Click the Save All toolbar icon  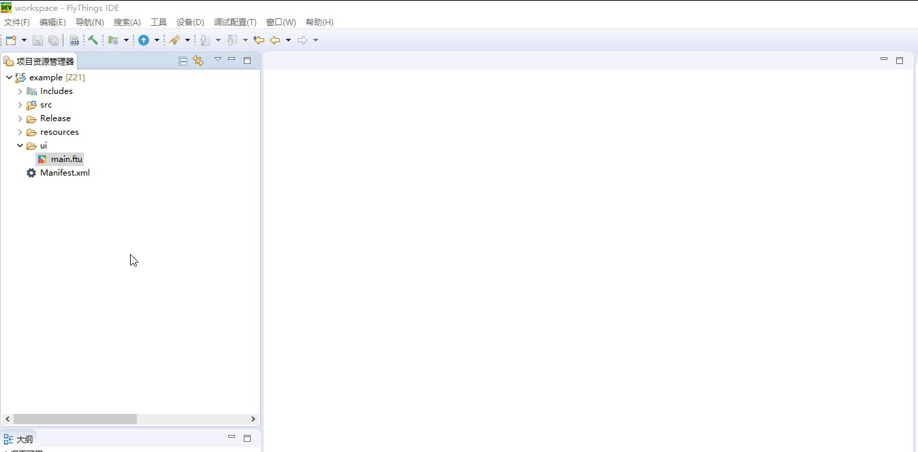click(53, 40)
